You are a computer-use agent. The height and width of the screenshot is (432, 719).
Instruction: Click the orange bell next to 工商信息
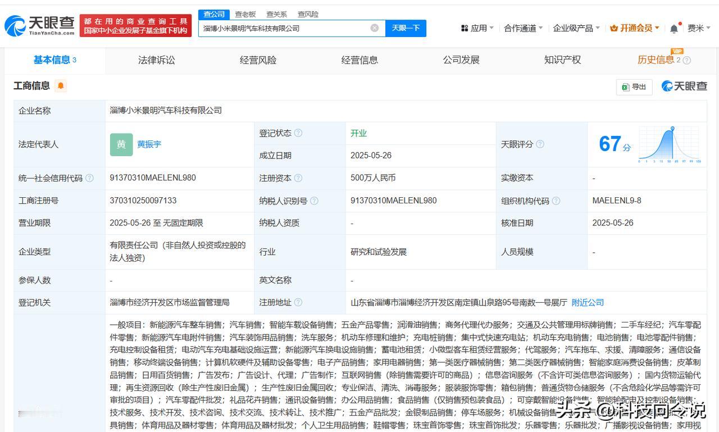pyautogui.click(x=61, y=86)
